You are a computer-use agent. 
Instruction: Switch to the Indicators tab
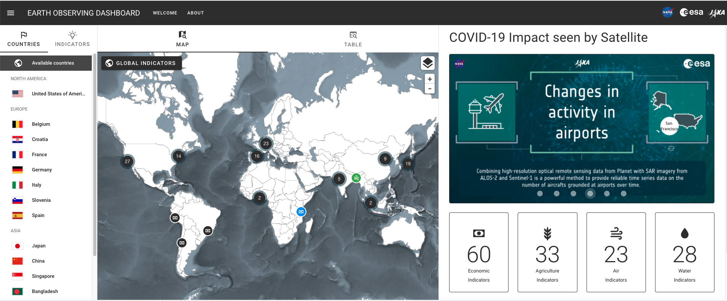tap(72, 39)
